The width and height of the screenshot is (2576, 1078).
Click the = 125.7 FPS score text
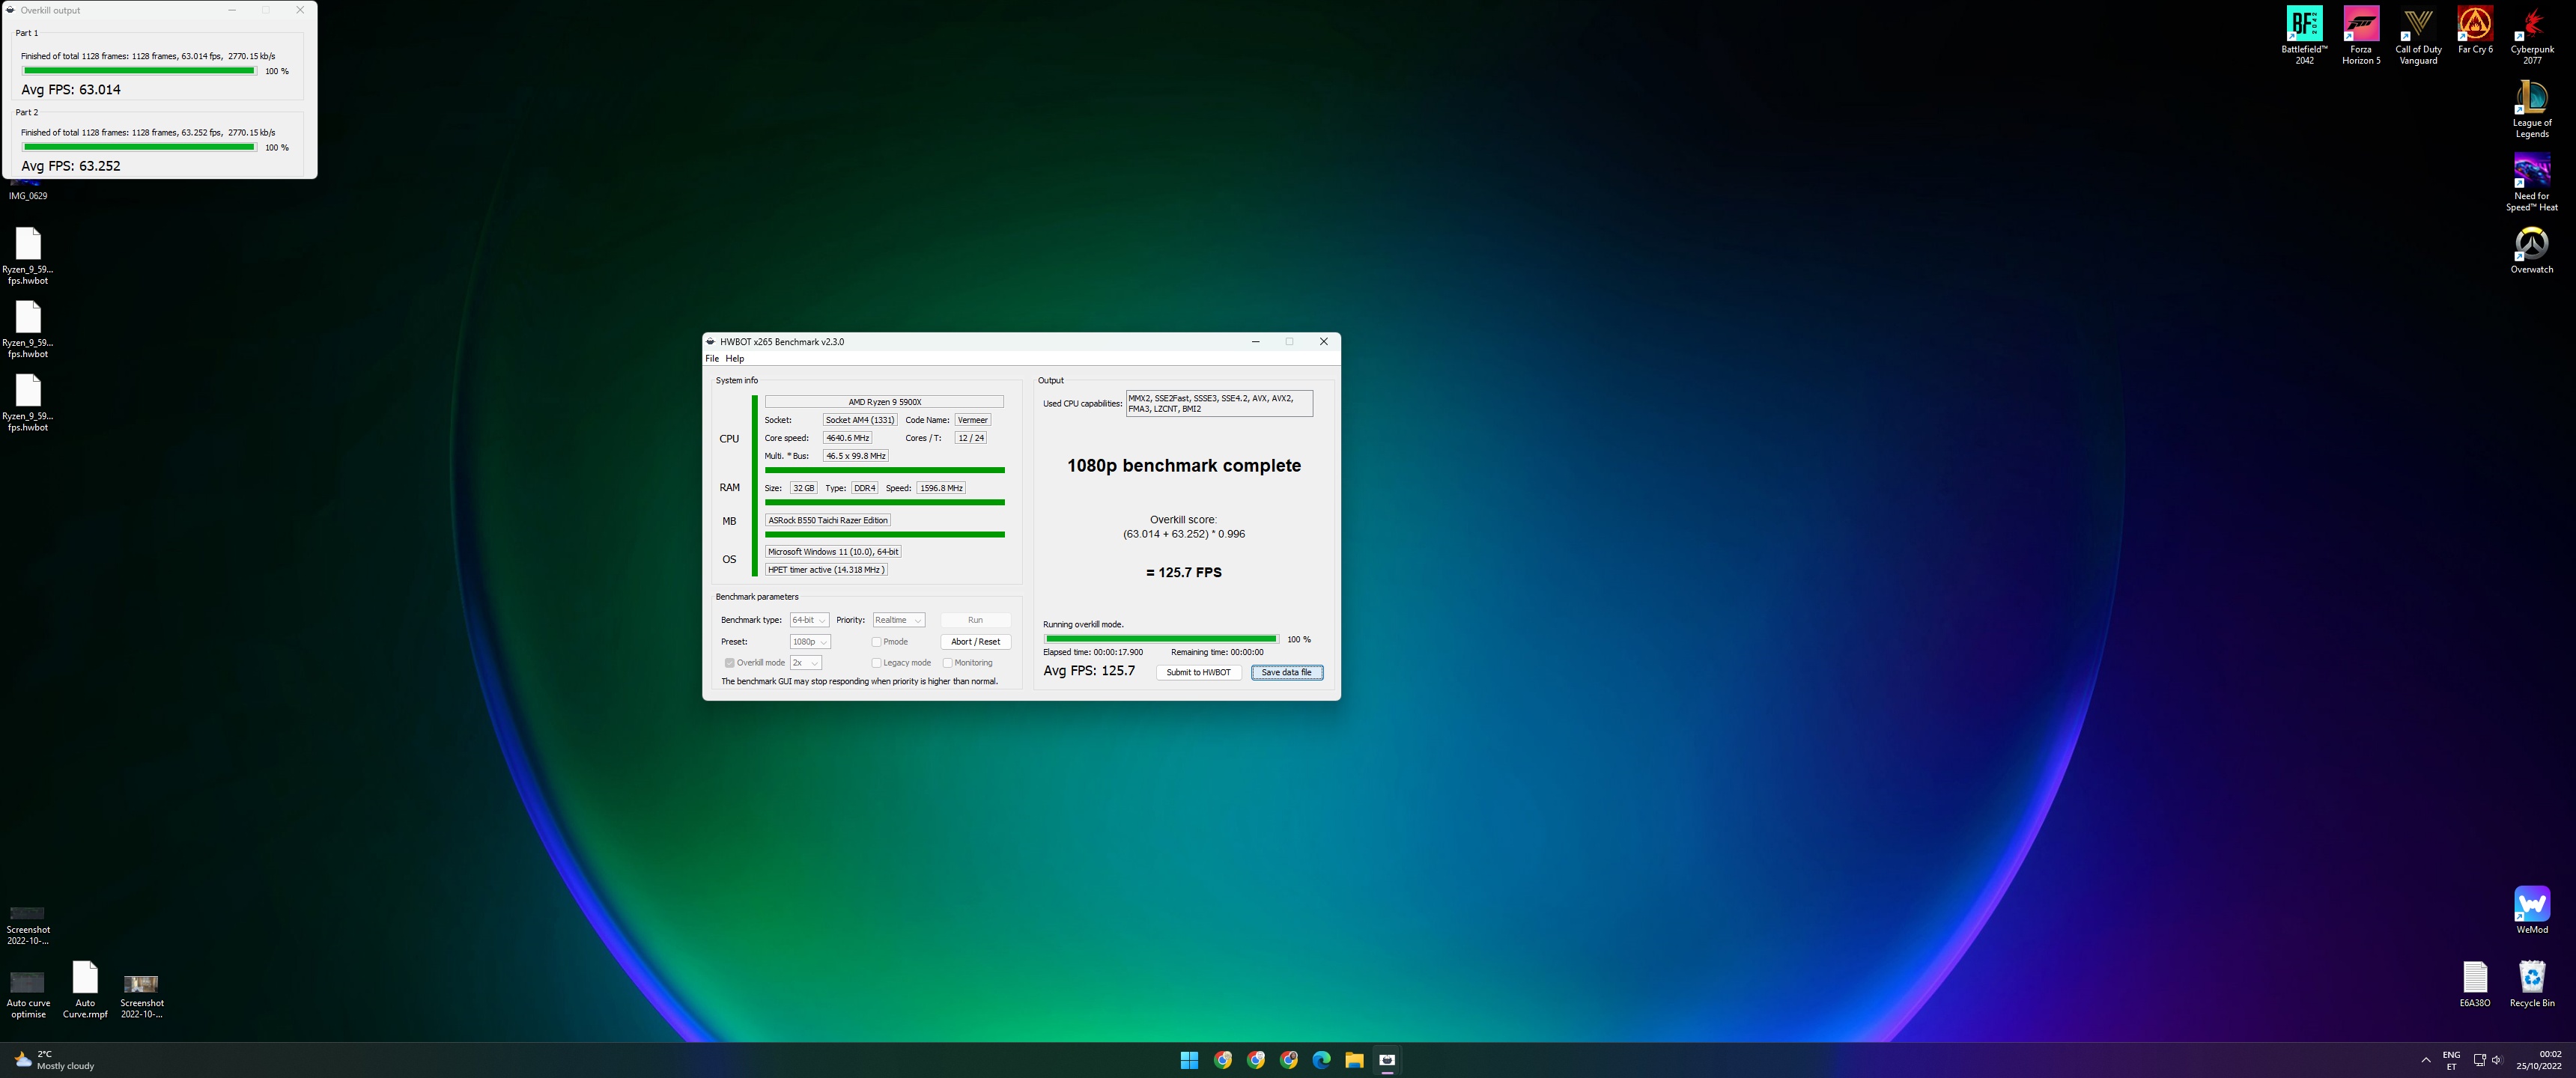[x=1184, y=573]
